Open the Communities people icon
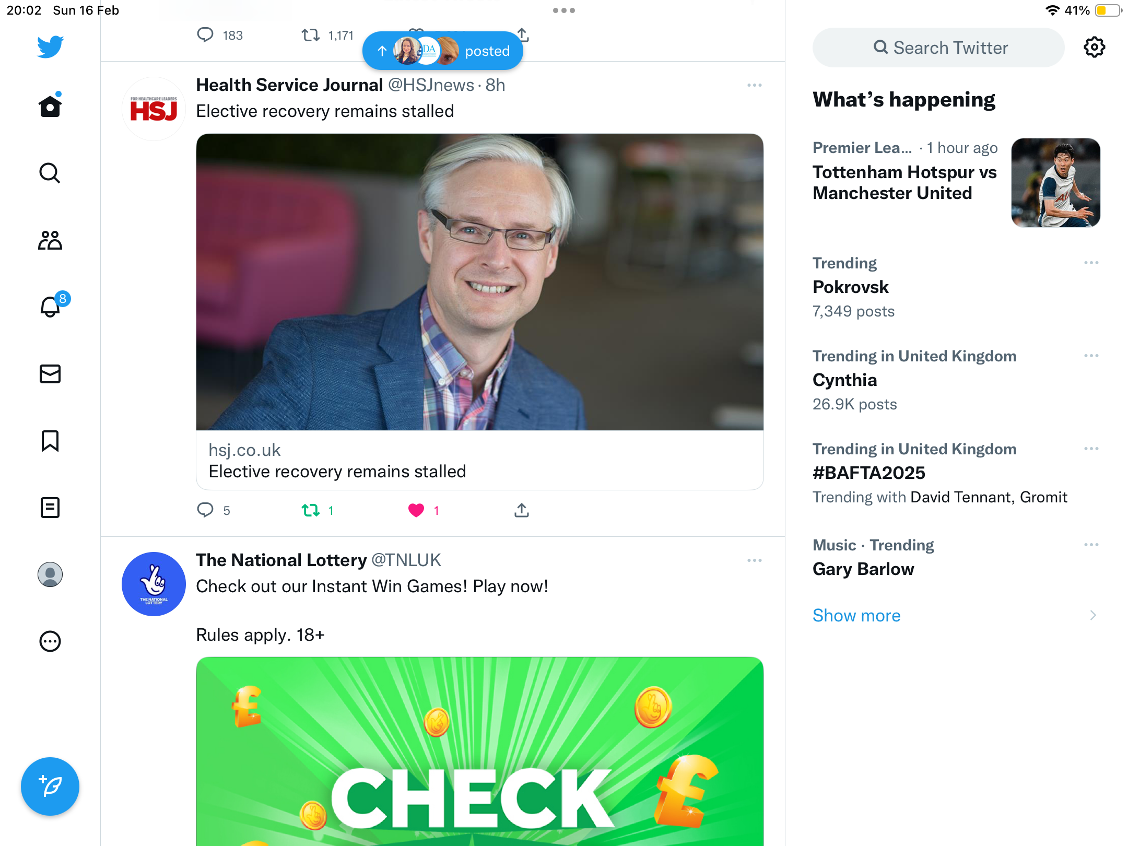 tap(50, 240)
